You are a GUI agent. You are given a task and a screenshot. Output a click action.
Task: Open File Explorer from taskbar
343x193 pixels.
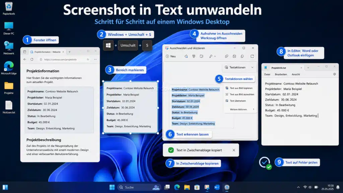187,187
